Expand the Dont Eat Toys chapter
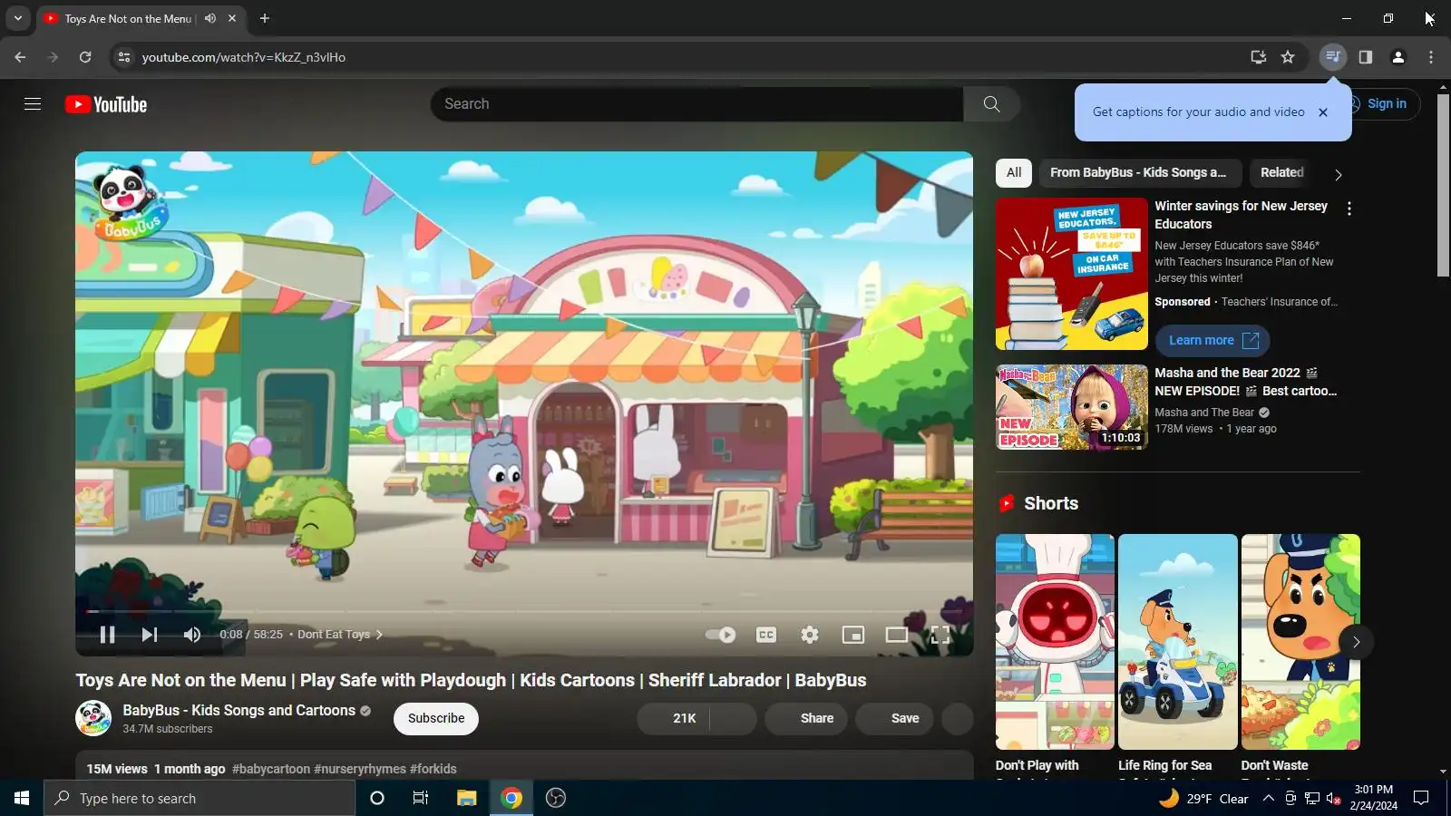 (x=340, y=635)
